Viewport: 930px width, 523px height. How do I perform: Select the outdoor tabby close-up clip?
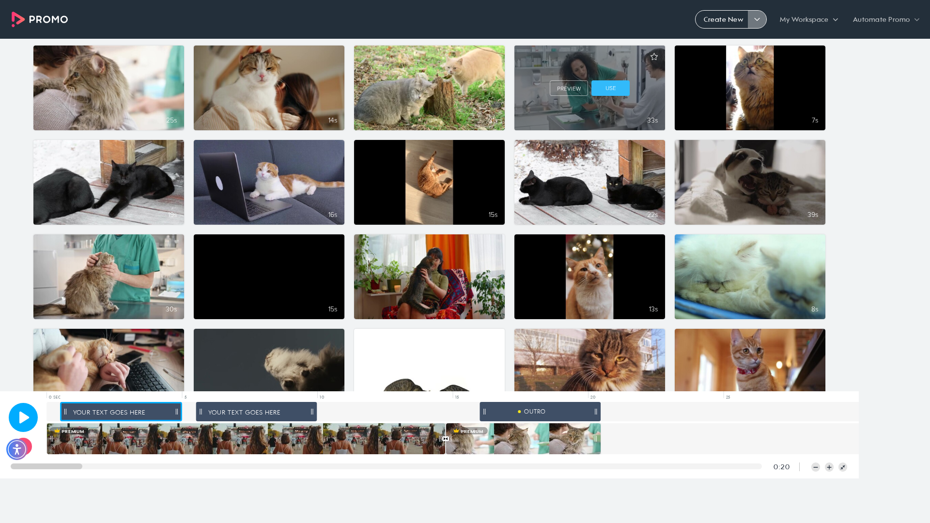589,360
